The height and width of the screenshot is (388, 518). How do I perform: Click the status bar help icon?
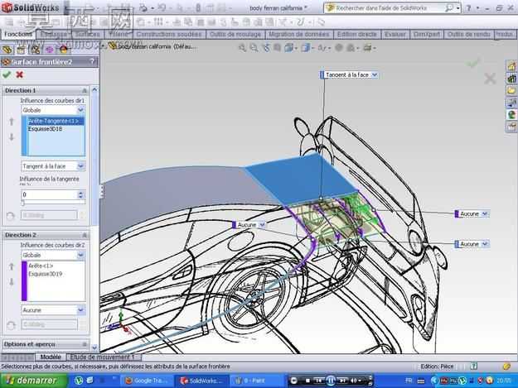474,366
